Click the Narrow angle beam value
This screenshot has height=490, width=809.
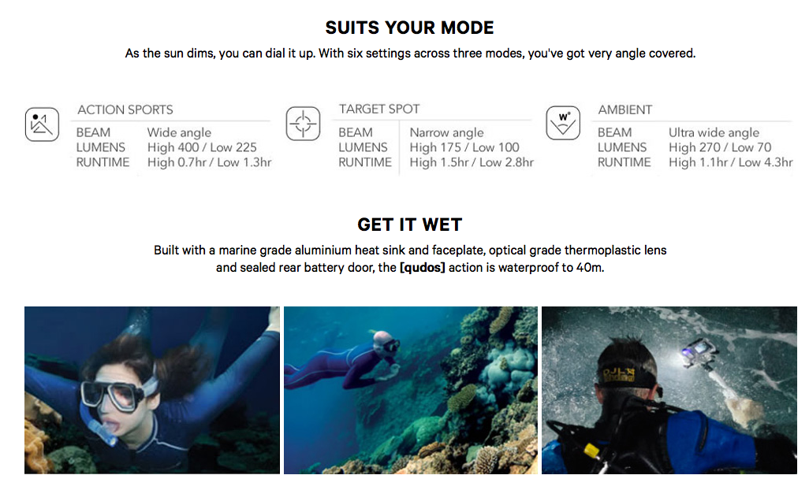(x=447, y=133)
